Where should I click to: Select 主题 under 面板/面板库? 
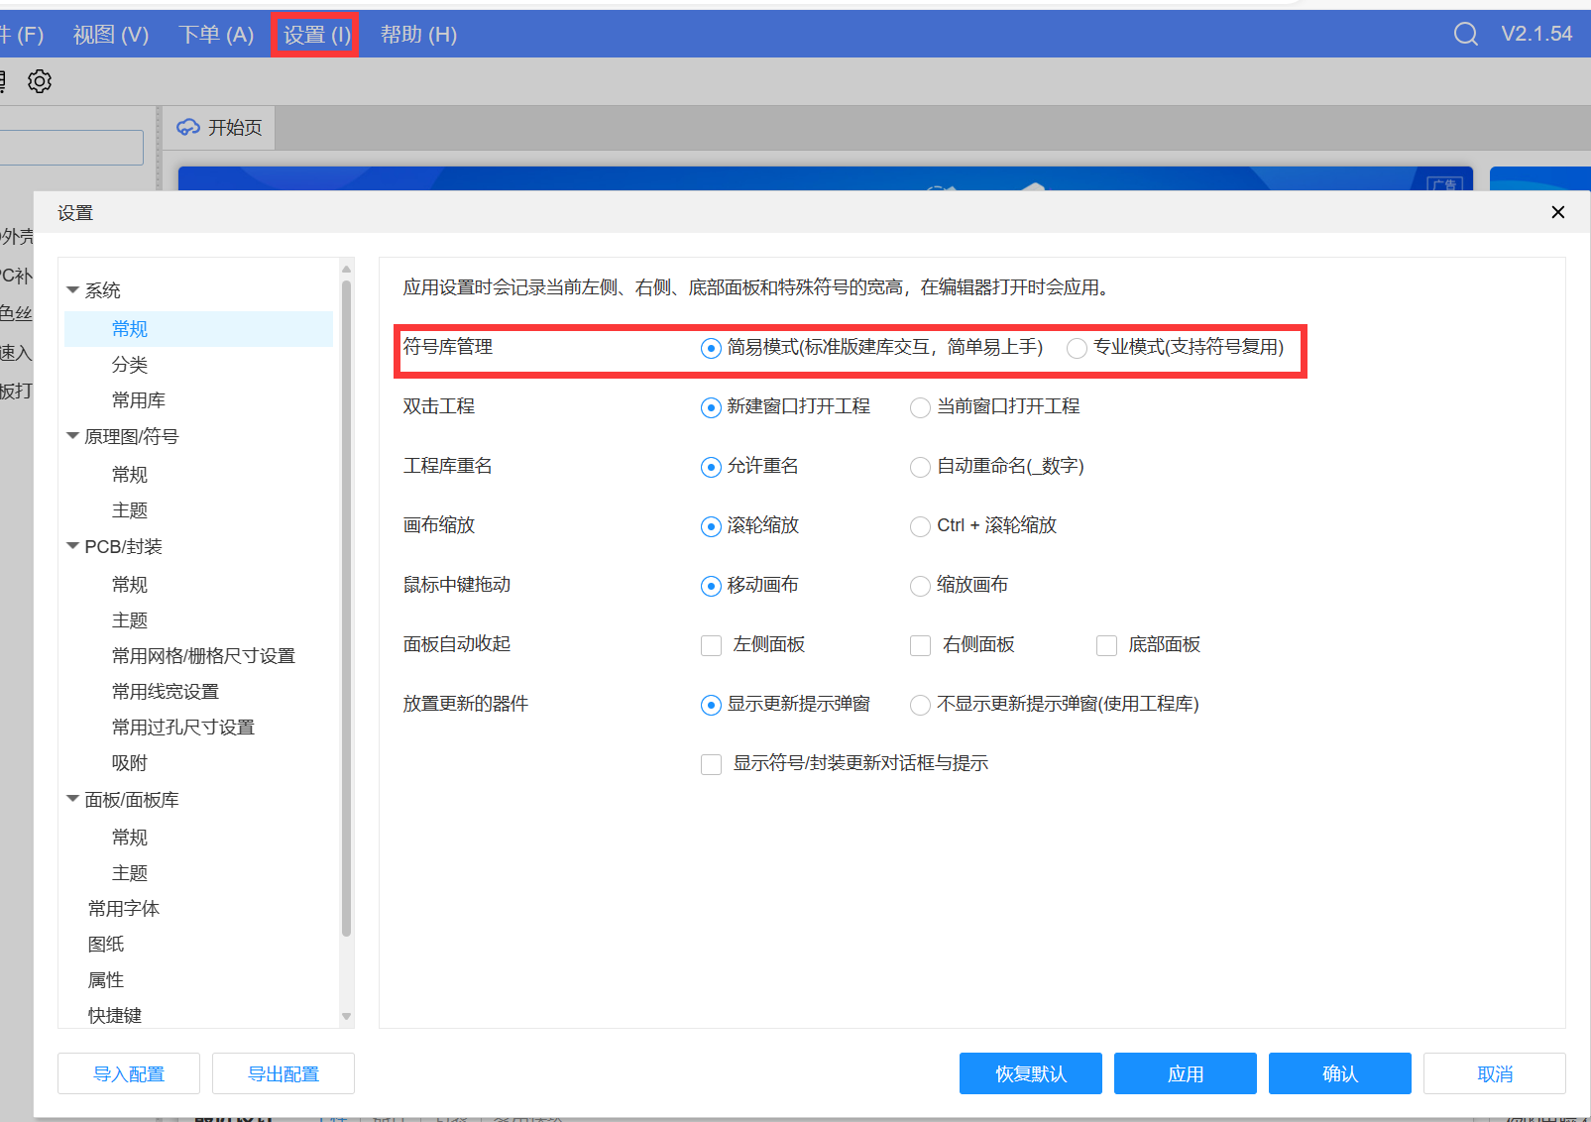click(x=130, y=873)
